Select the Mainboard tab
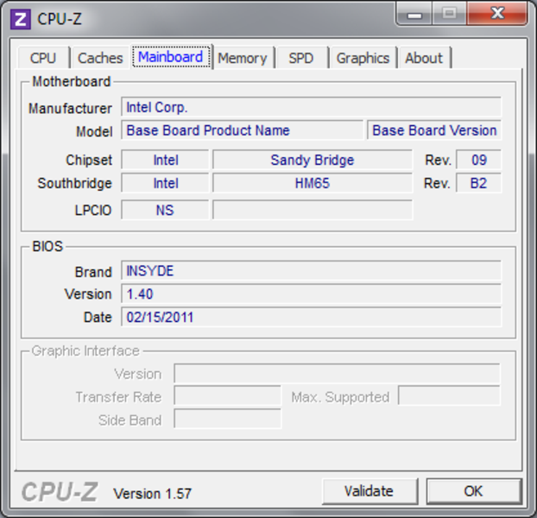Image resolution: width=537 pixels, height=518 pixels. click(x=171, y=56)
